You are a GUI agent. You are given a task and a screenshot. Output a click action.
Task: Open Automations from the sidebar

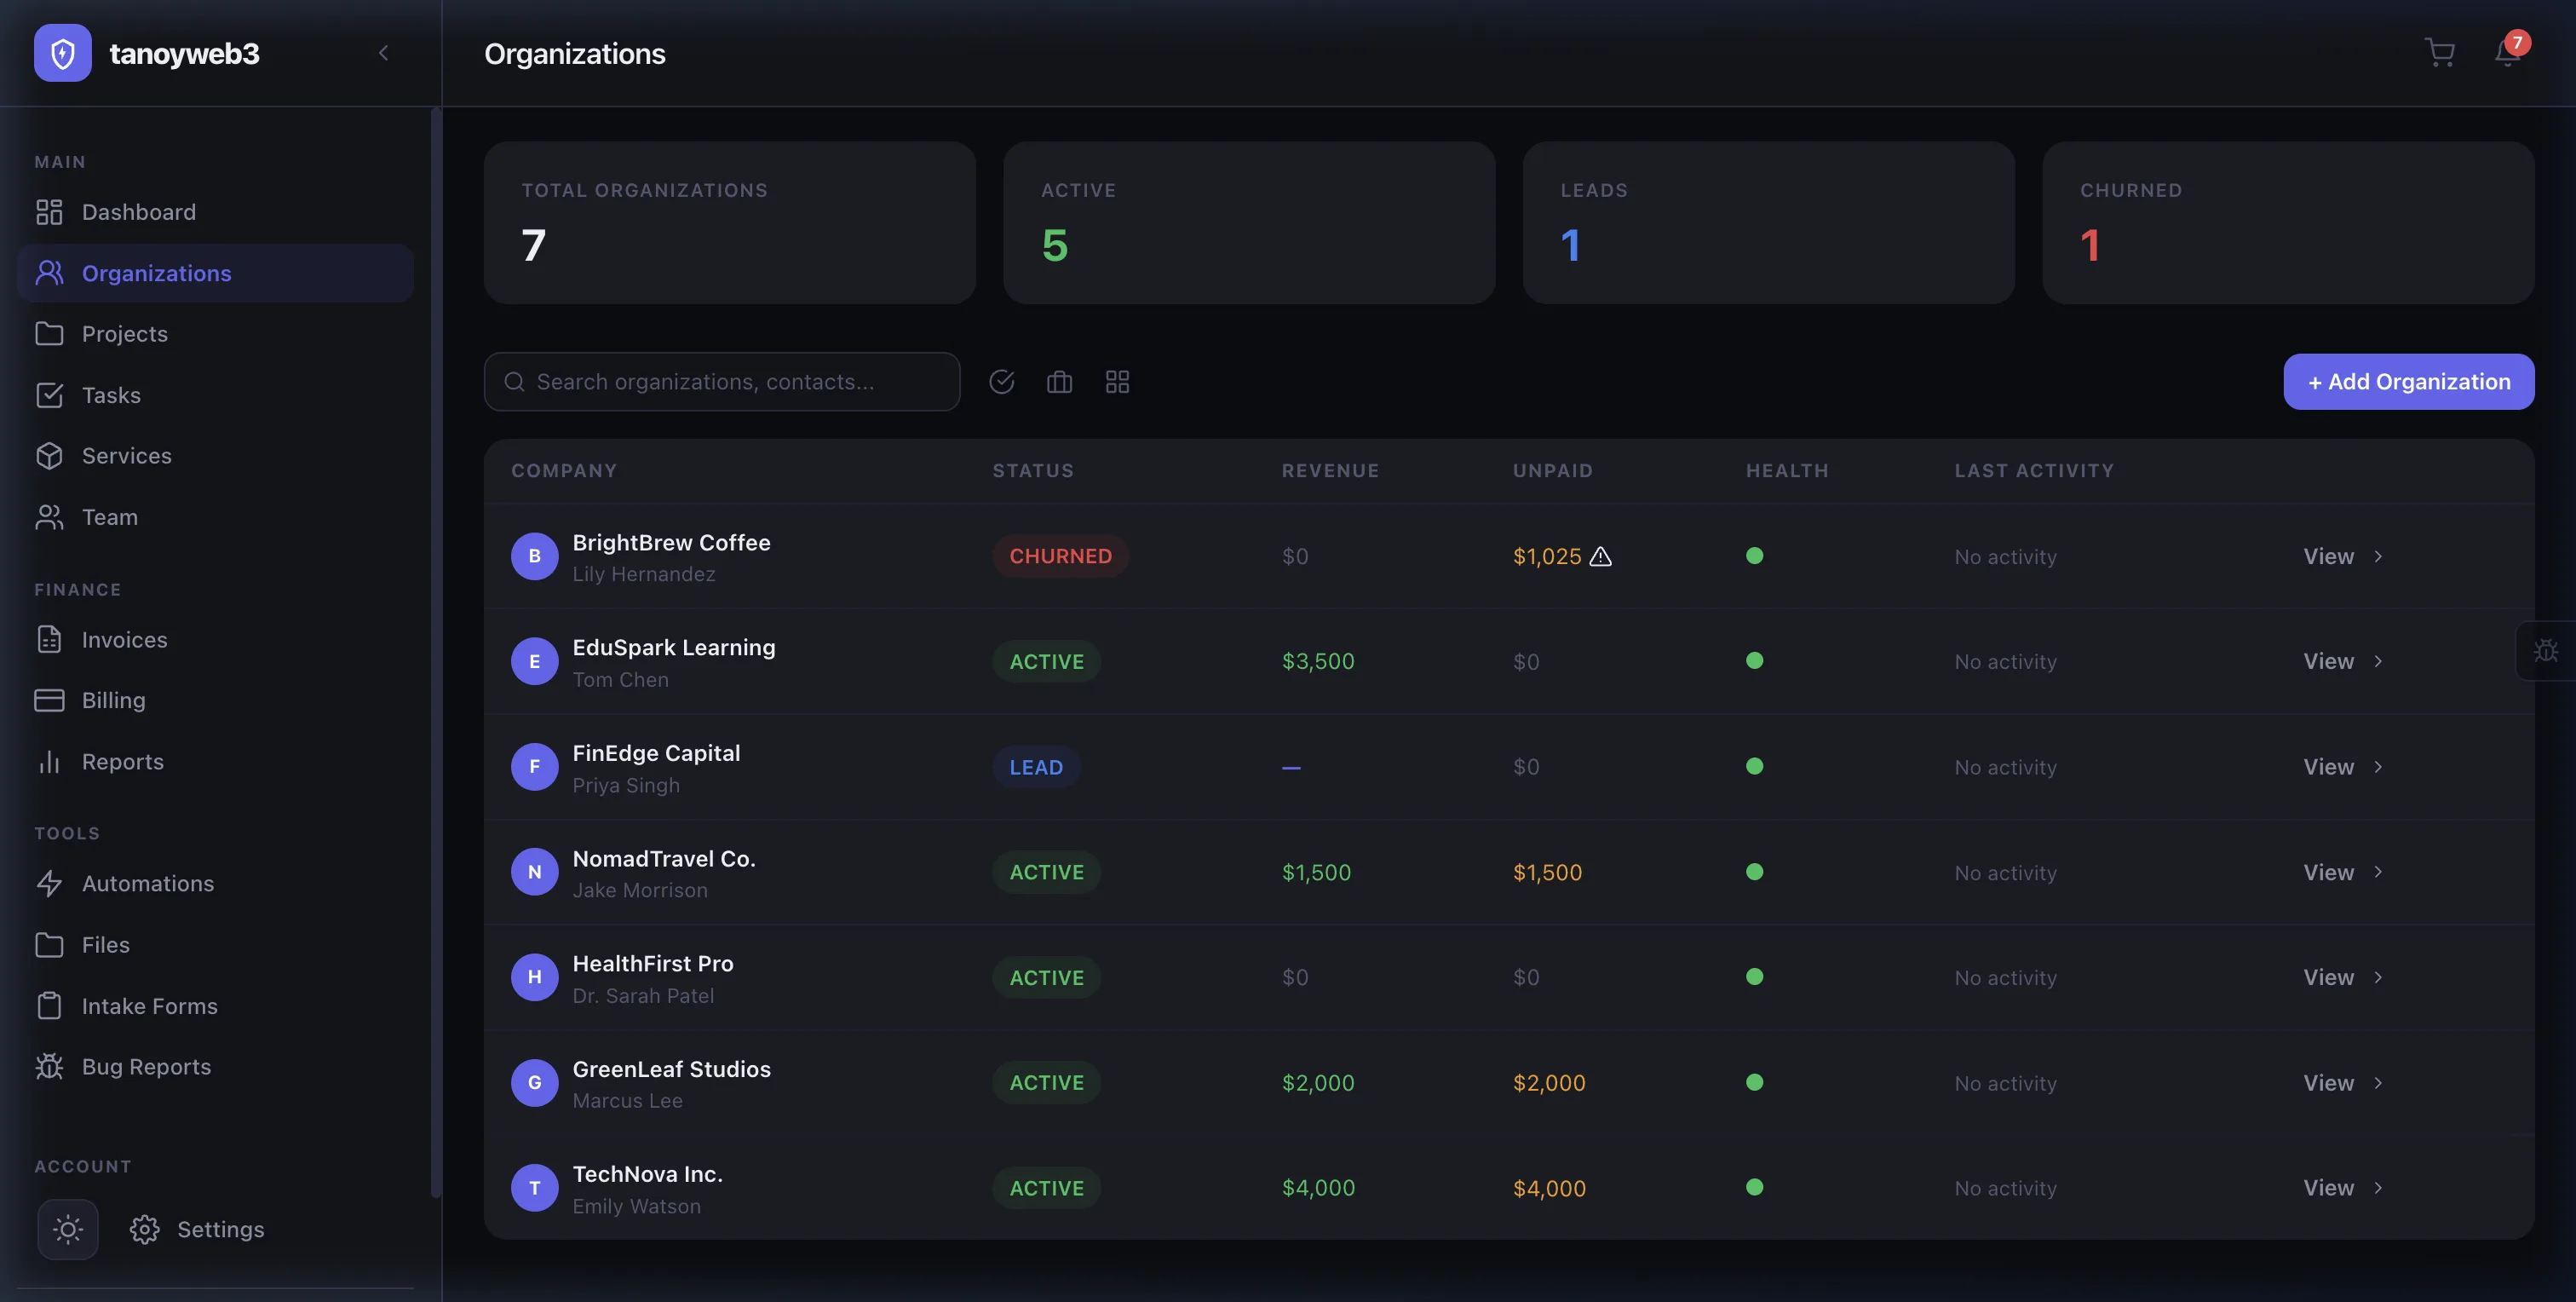147,883
